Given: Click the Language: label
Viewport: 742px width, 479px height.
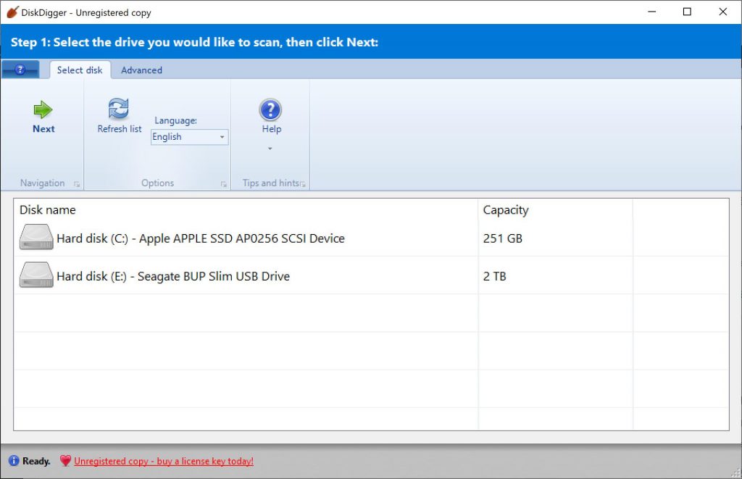Looking at the screenshot, I should (x=175, y=121).
